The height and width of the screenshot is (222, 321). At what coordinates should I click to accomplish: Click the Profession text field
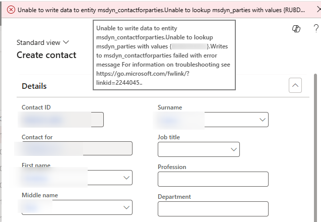(x=213, y=179)
